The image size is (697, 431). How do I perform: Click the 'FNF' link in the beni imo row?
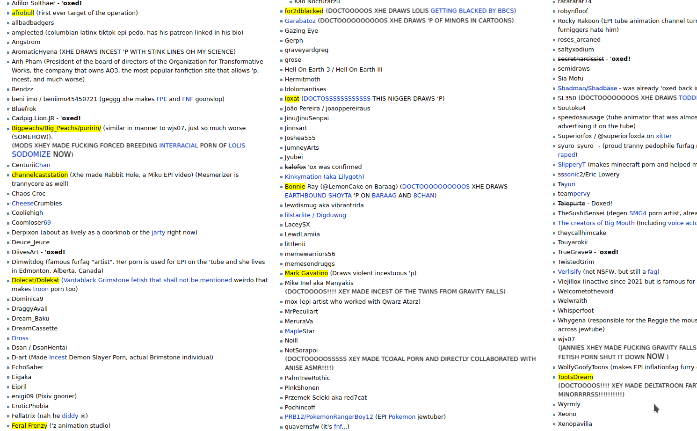[x=188, y=99]
